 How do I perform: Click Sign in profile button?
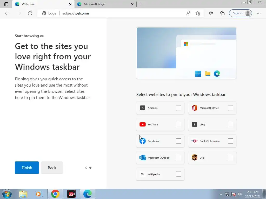coord(240,13)
